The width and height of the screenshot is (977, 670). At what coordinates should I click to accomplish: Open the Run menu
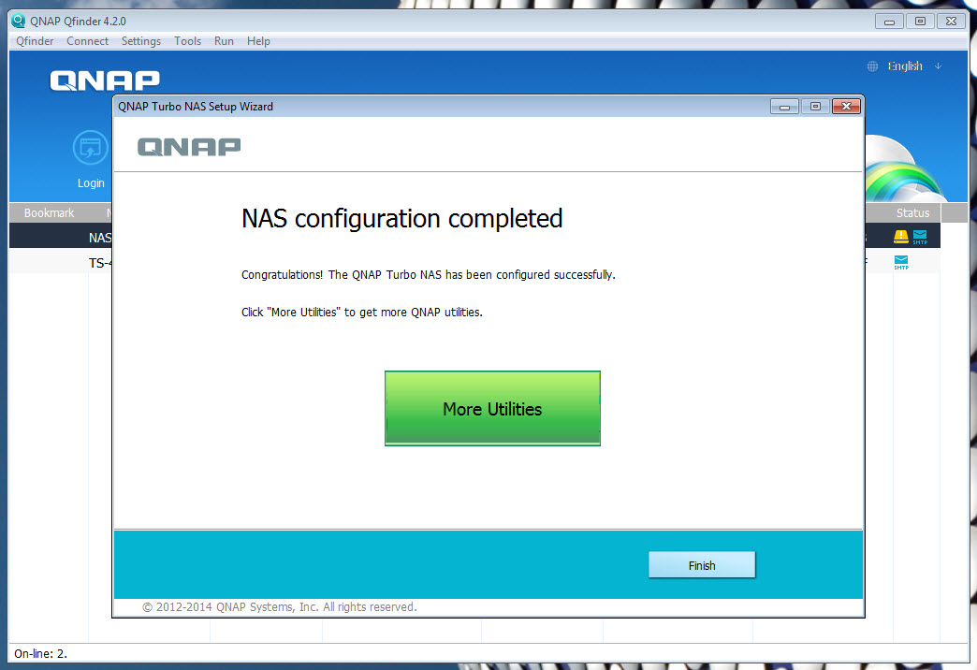pyautogui.click(x=224, y=41)
